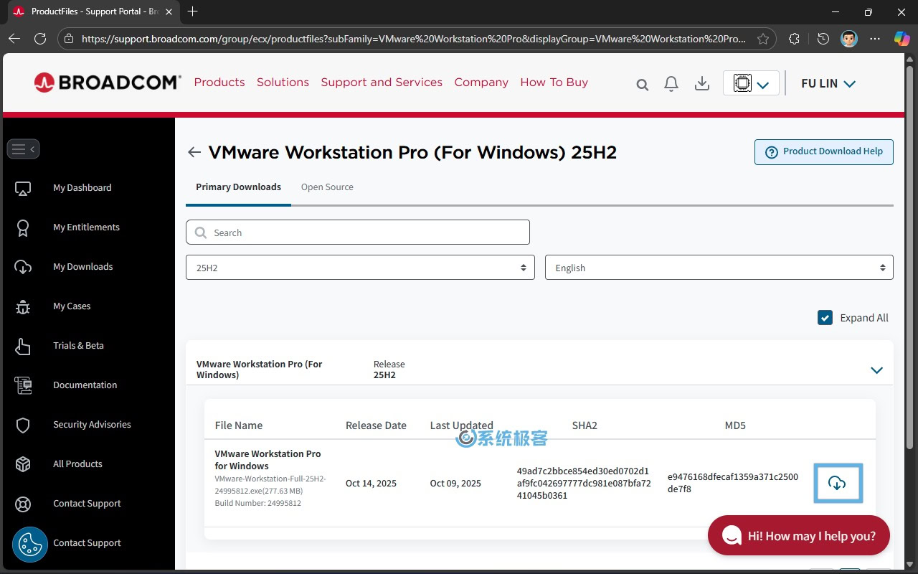Collapse the sidebar with the hamburger icon
This screenshot has width=918, height=574.
pyautogui.click(x=23, y=149)
